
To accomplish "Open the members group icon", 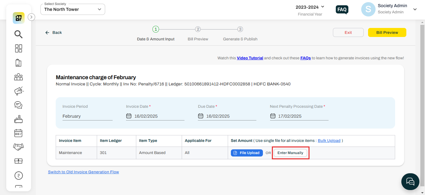I will point(18,77).
